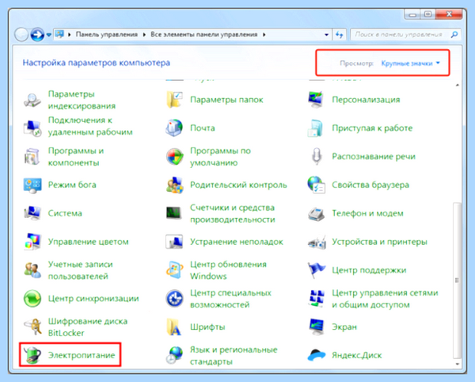Click the Управление цветом icon
The width and height of the screenshot is (475, 382).
click(32, 242)
